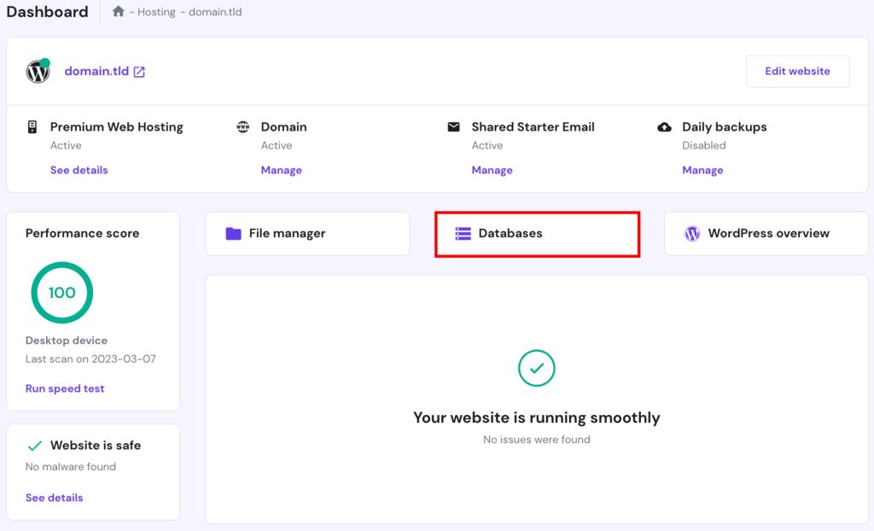Click the home icon in the breadcrumb
The image size is (874, 531).
119,11
